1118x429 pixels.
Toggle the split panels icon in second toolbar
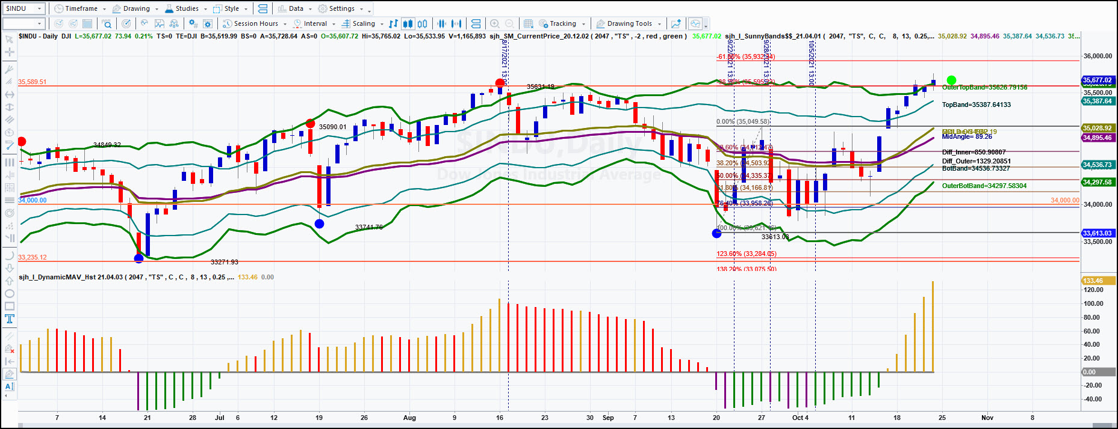pyautogui.click(x=476, y=23)
